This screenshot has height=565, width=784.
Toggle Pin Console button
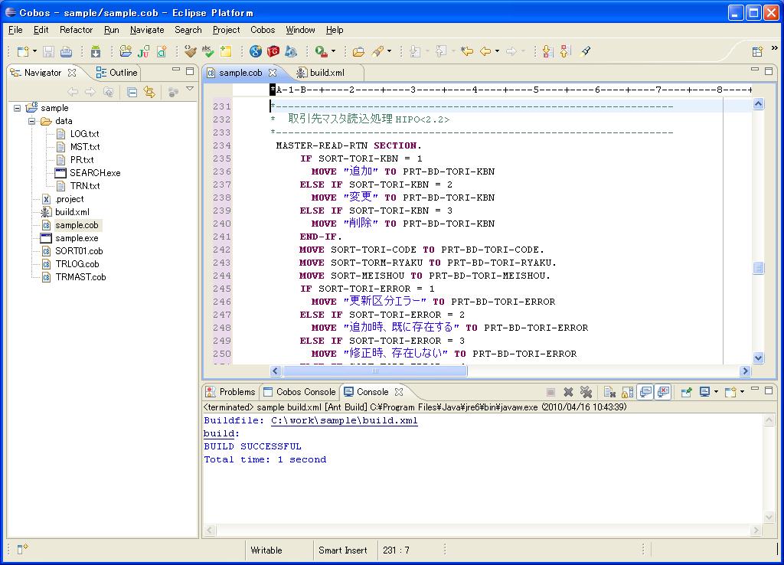[x=686, y=392]
